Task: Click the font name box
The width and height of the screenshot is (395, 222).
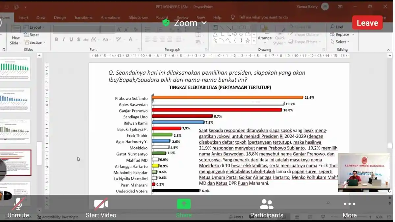Action: pos(76,30)
